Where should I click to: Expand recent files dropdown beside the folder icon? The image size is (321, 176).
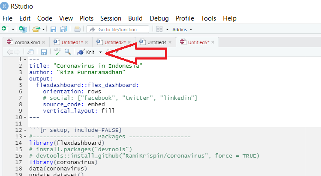(x=43, y=30)
